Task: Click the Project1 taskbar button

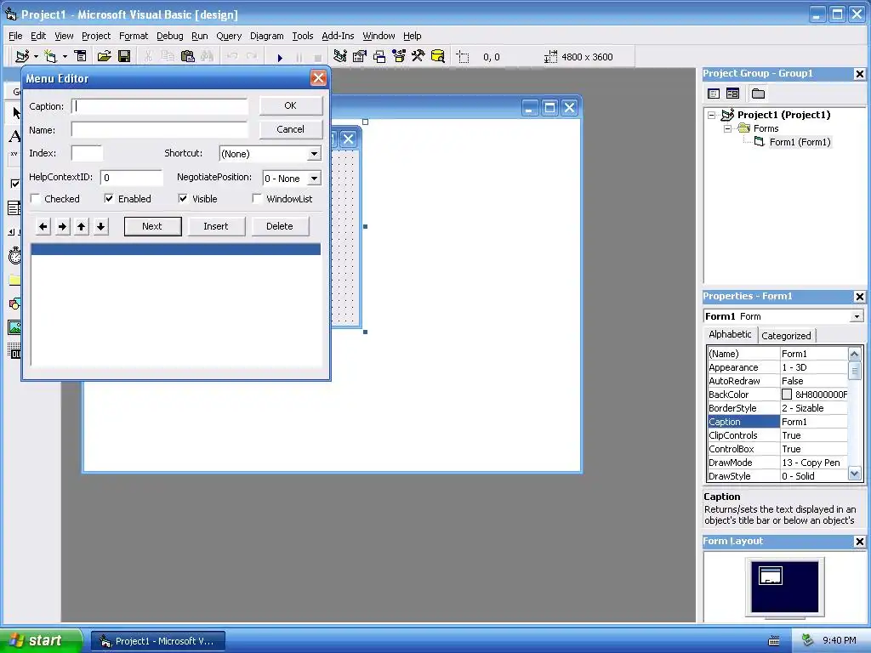Action: point(158,641)
